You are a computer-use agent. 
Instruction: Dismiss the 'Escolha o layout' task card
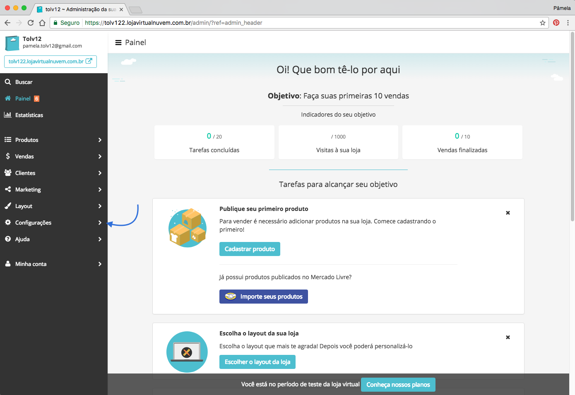pyautogui.click(x=508, y=338)
